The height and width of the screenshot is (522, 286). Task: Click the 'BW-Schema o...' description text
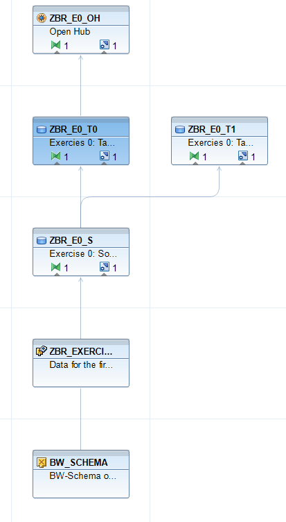[x=82, y=476]
